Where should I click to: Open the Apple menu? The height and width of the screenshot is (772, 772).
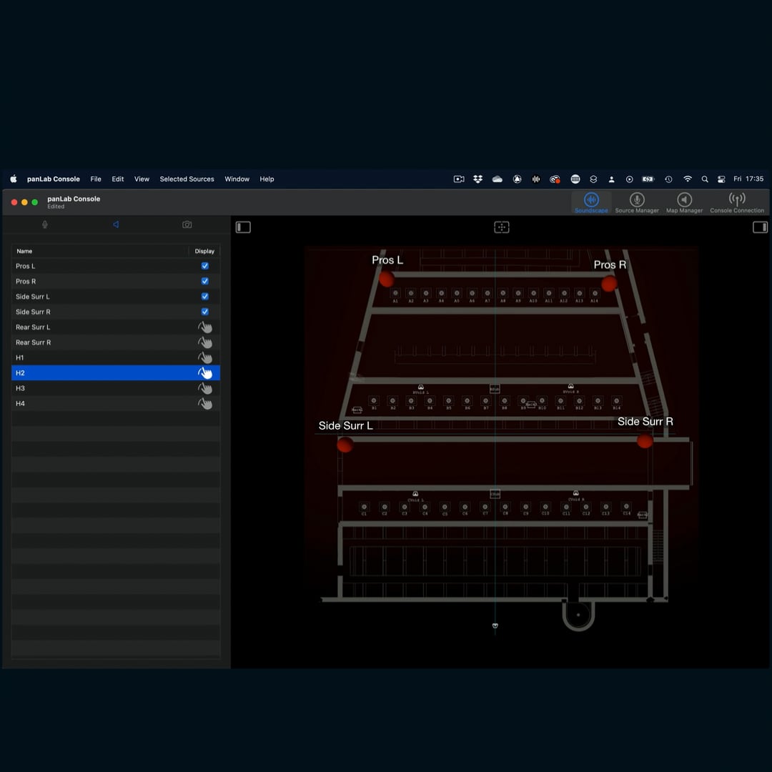coord(14,179)
